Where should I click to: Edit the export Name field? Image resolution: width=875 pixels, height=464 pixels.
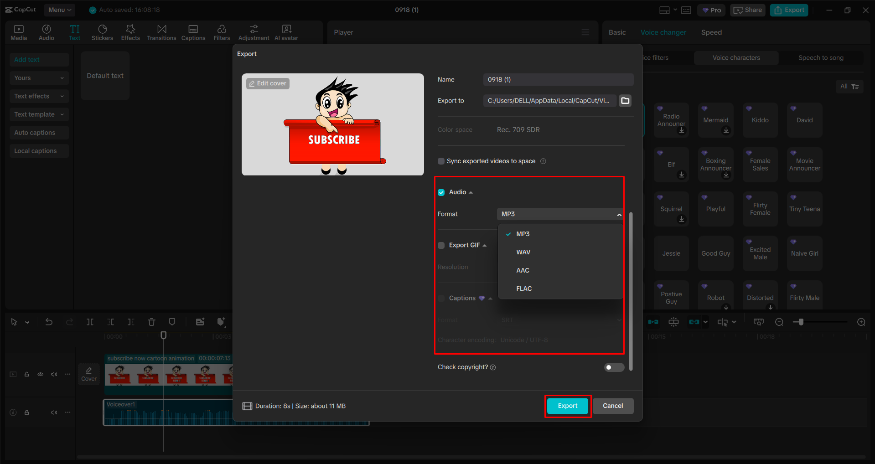[558, 80]
